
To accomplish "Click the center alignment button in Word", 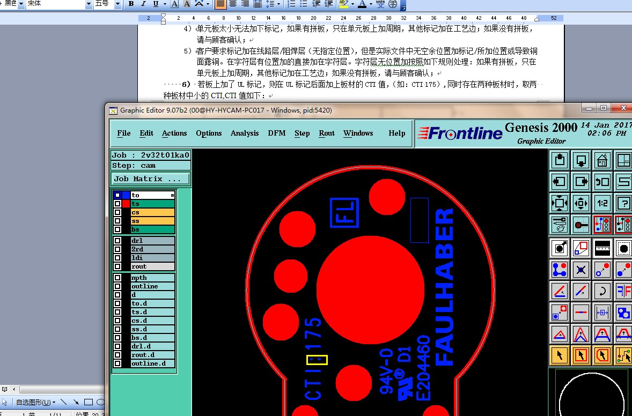I will pyautogui.click(x=232, y=4).
